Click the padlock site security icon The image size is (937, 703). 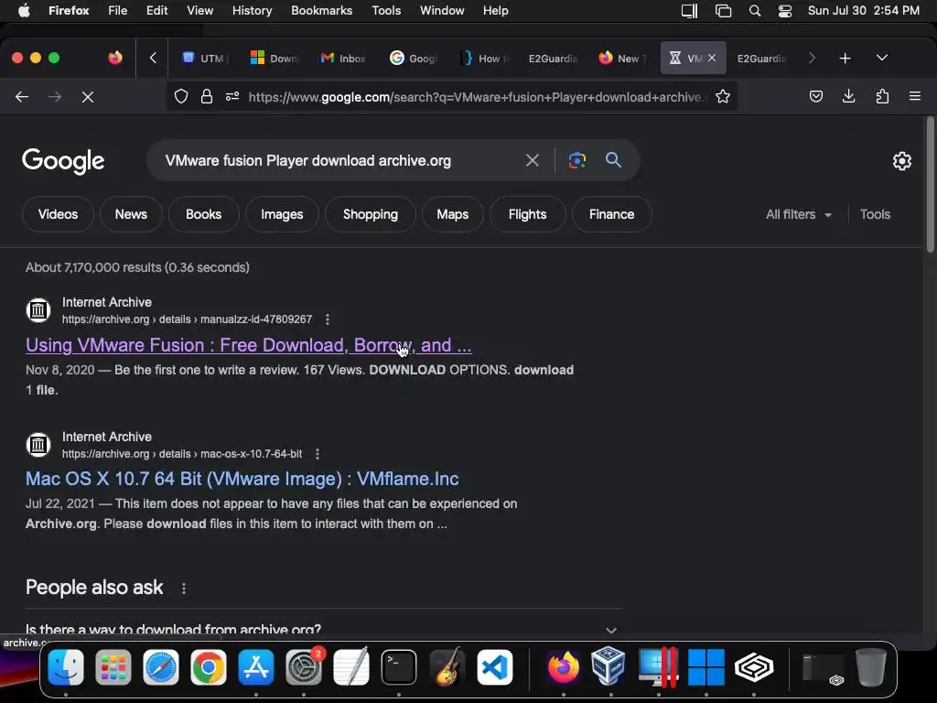[x=207, y=97]
